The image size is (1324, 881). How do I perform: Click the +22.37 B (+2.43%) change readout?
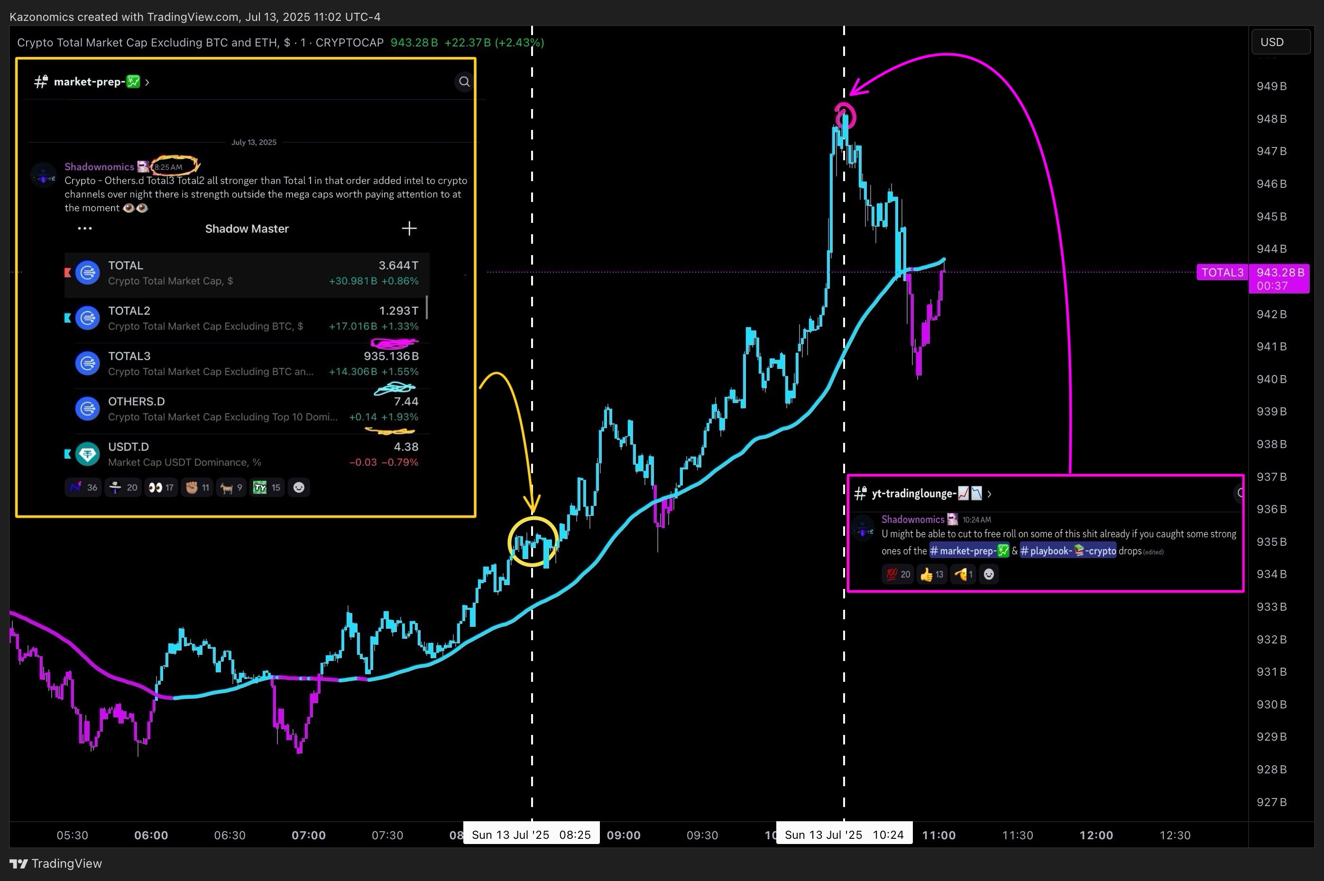(x=494, y=43)
